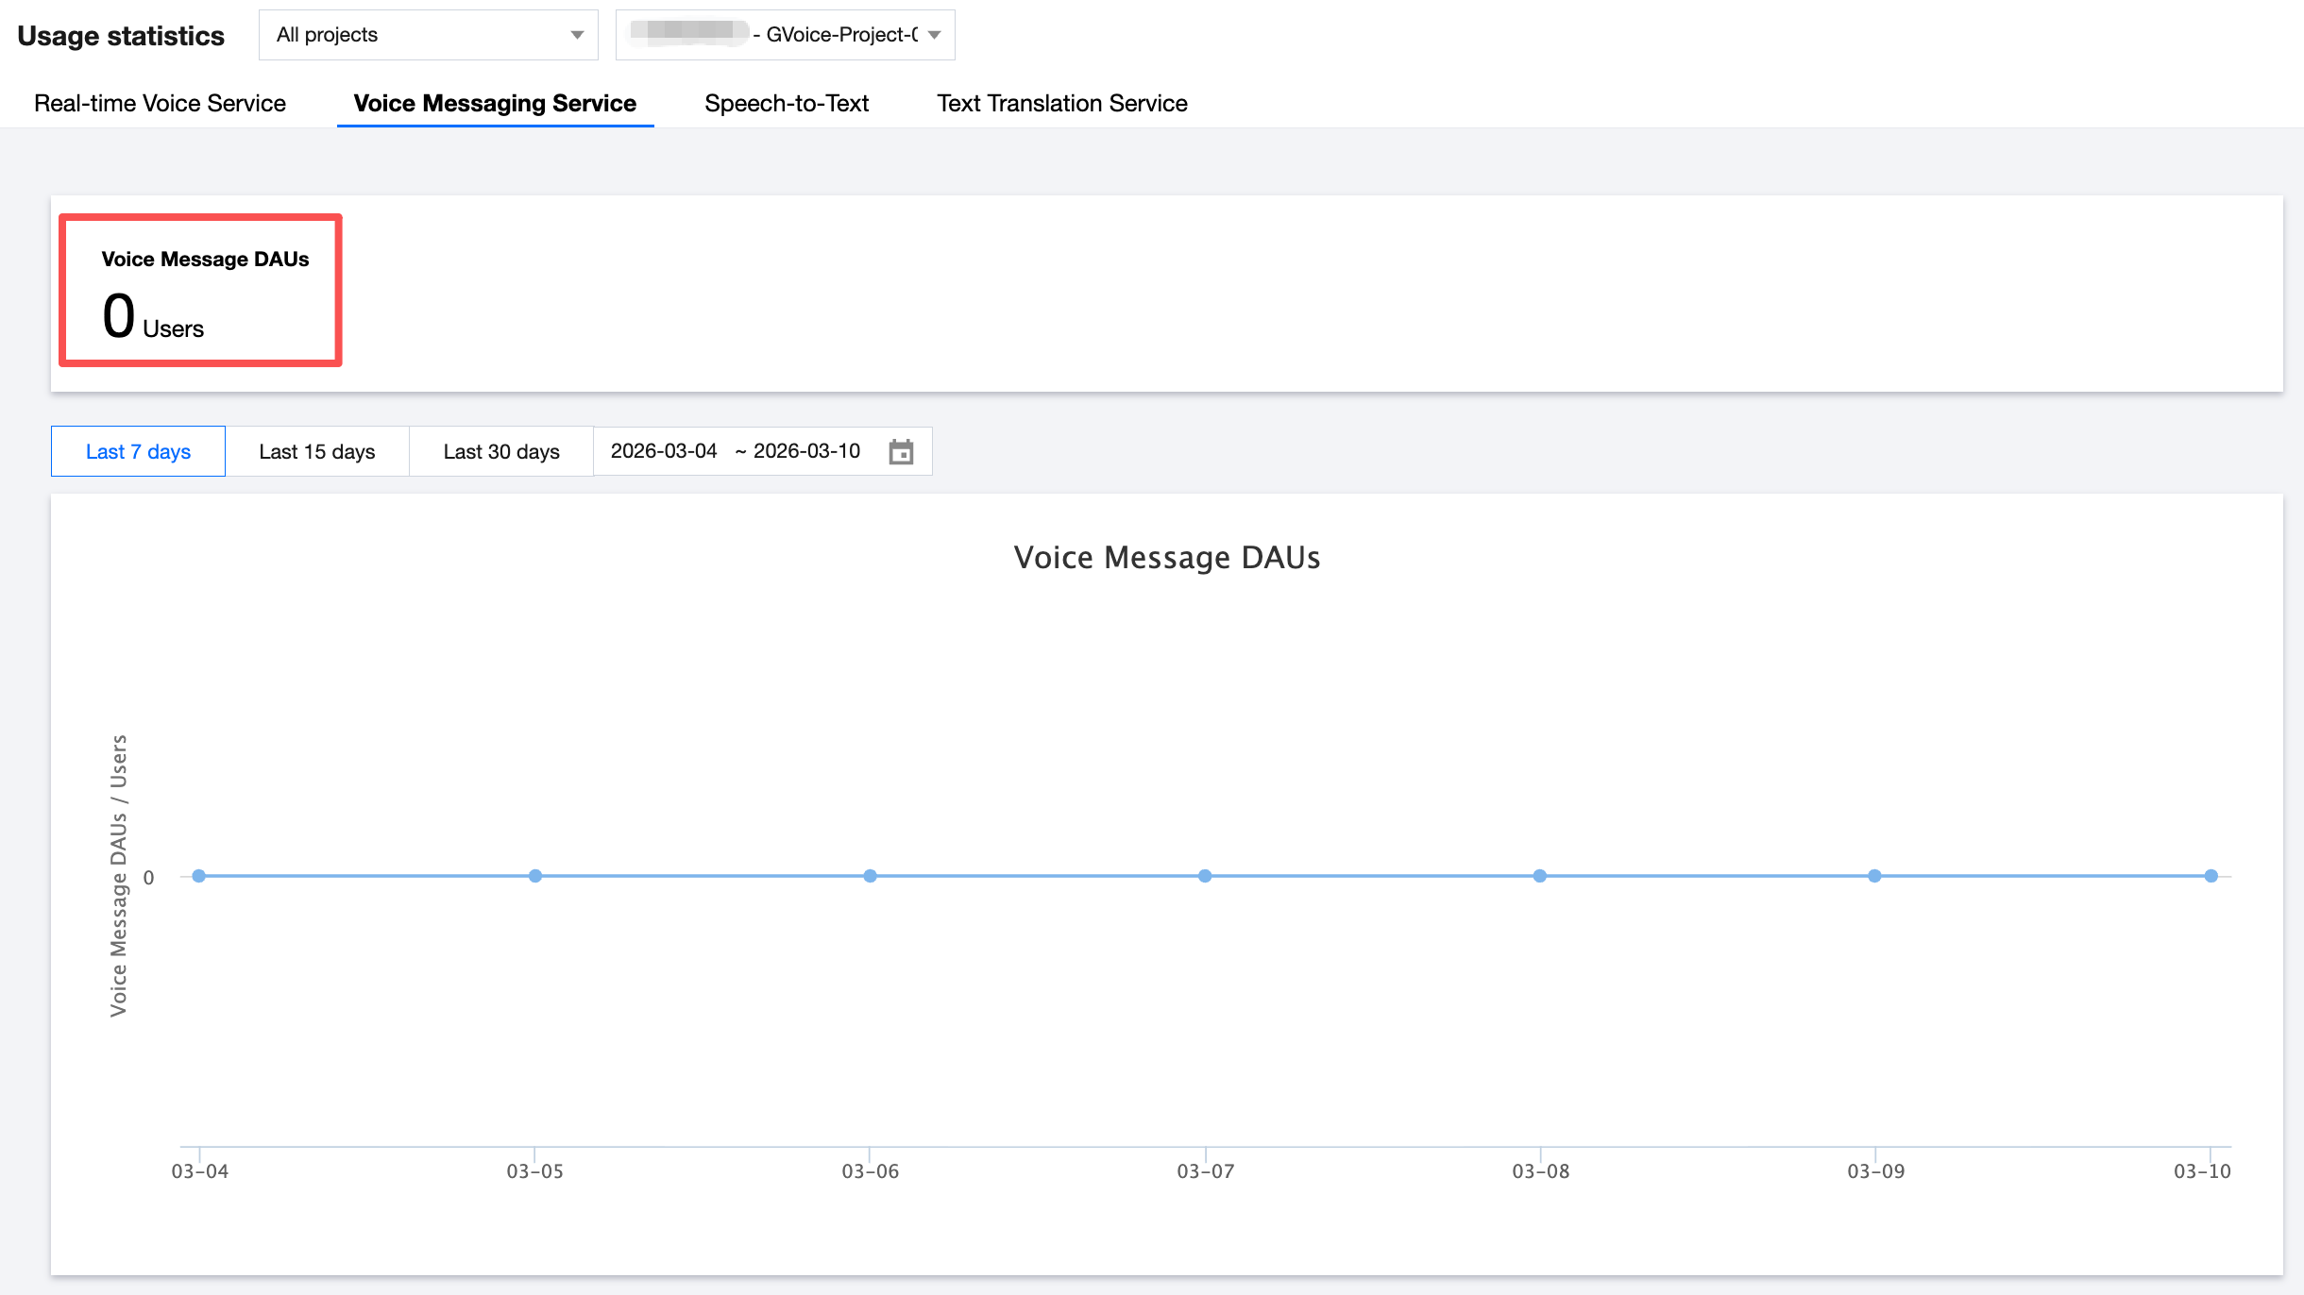This screenshot has height=1295, width=2304.
Task: Click the 03-10 data point on chart
Action: [x=2211, y=876]
